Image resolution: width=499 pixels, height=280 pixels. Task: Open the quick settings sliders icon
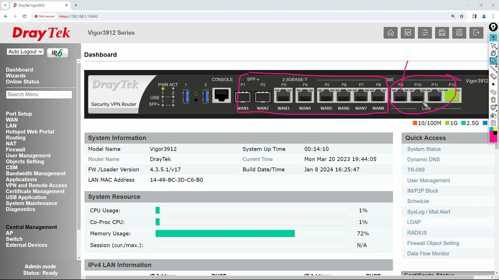pyautogui.click(x=425, y=33)
